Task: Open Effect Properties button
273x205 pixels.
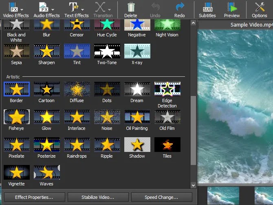Action: pos(35,197)
